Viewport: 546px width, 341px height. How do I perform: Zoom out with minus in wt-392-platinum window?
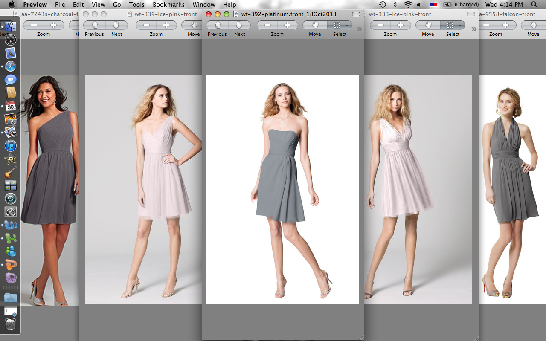tap(267, 26)
